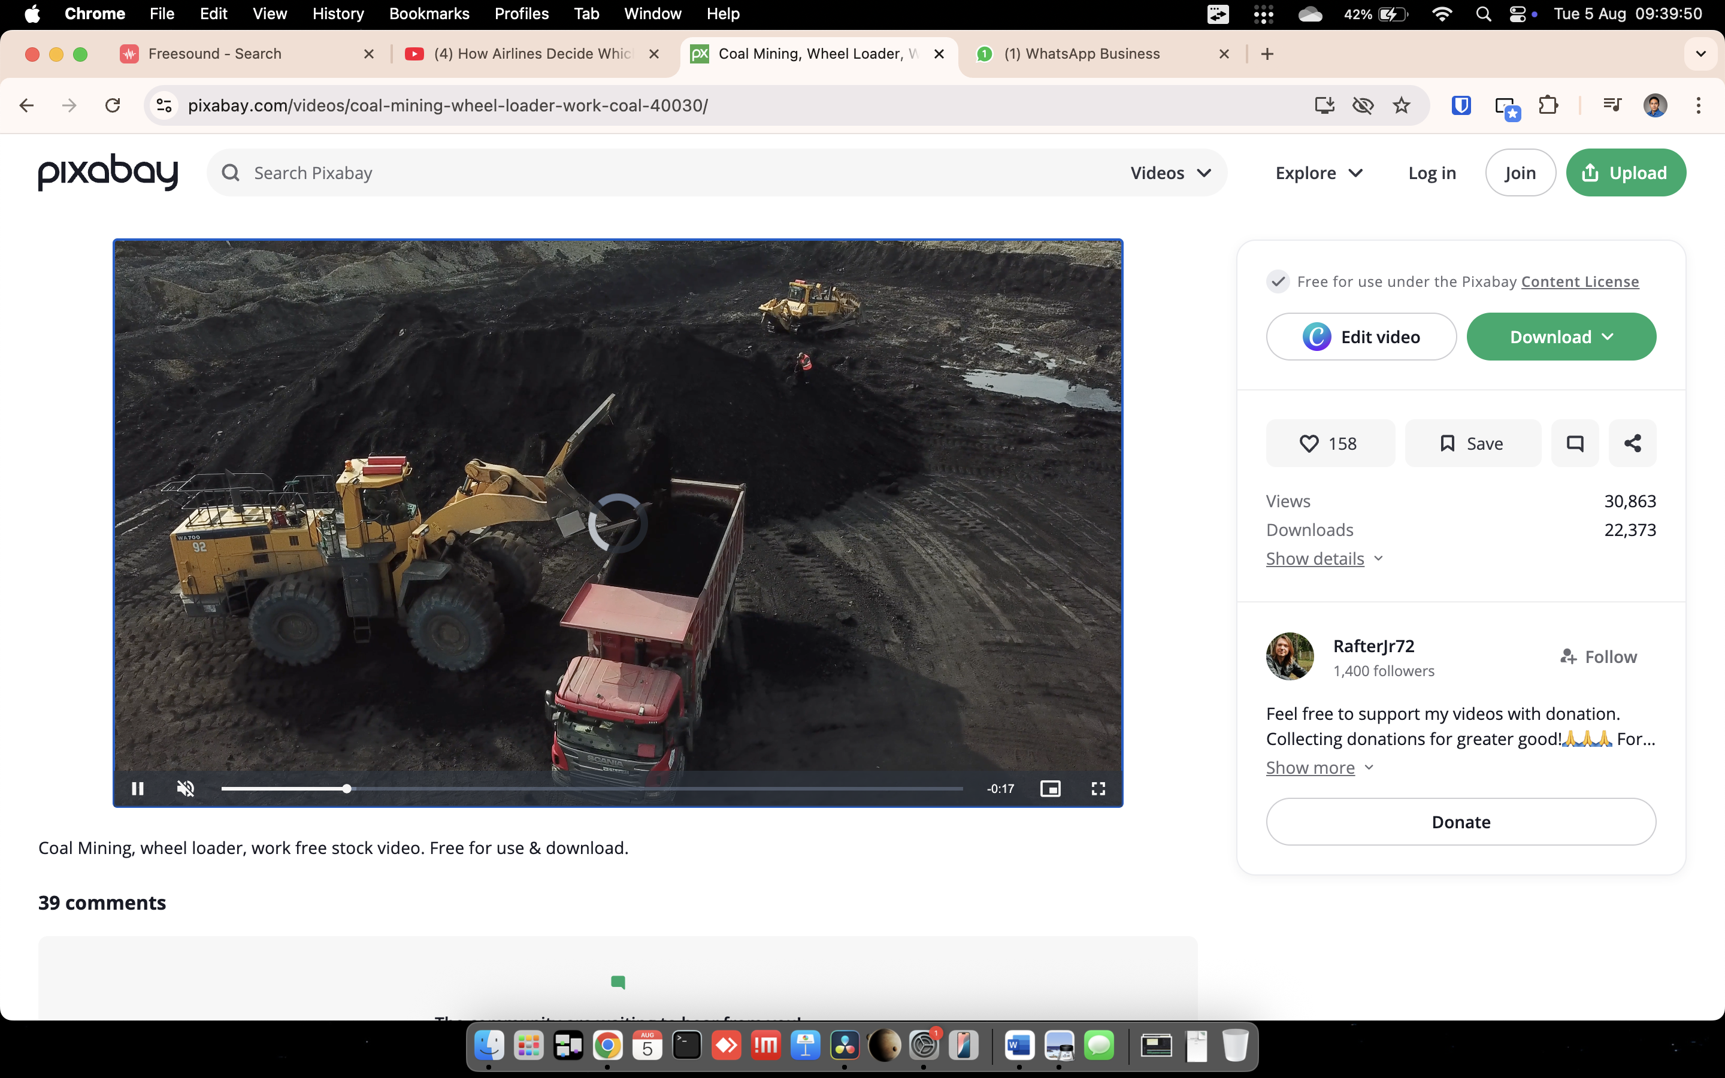Viewport: 1725px width, 1078px height.
Task: Pause the playing video
Action: point(138,789)
